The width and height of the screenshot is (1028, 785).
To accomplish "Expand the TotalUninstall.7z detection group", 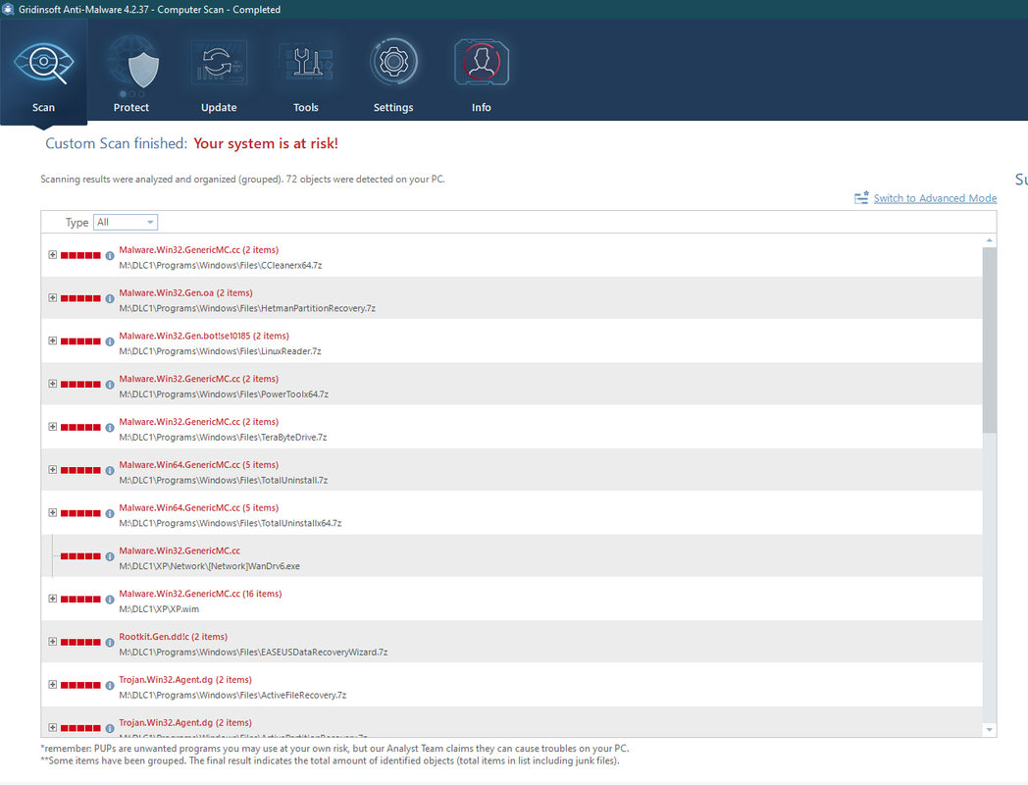I will pyautogui.click(x=52, y=470).
